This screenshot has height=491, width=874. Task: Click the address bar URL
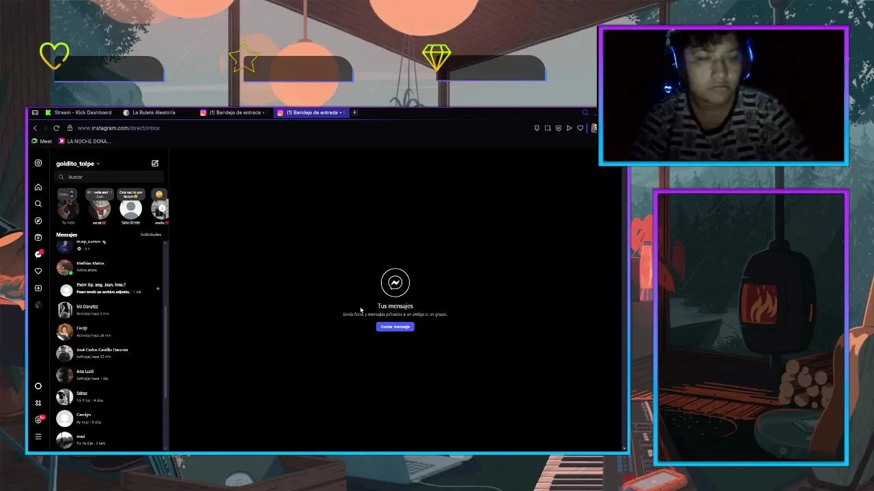[119, 128]
